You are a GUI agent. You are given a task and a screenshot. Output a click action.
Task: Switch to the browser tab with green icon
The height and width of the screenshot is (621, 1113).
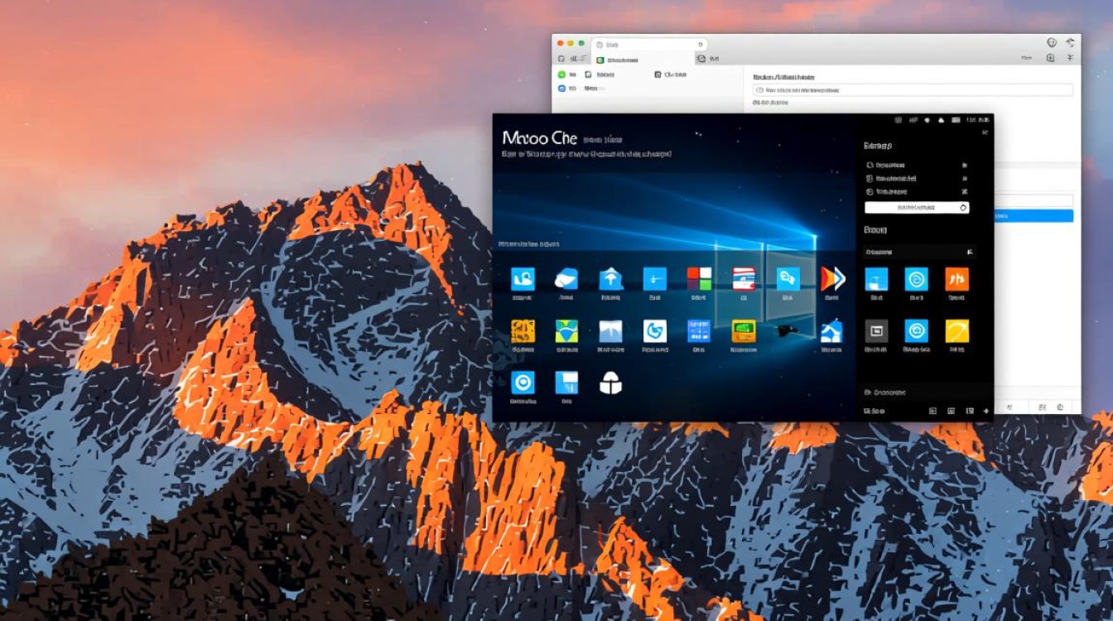click(621, 60)
